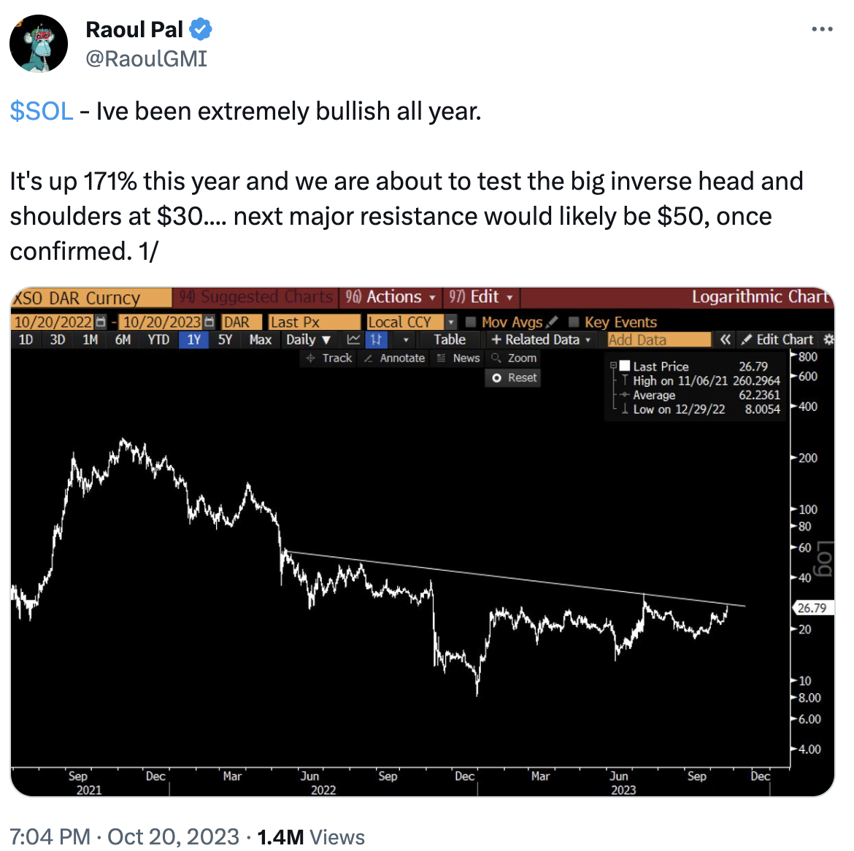Click the $SOL cashtag link
The height and width of the screenshot is (851, 854).
(x=42, y=111)
